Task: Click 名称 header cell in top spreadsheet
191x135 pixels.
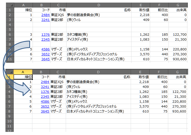Action: point(99,10)
